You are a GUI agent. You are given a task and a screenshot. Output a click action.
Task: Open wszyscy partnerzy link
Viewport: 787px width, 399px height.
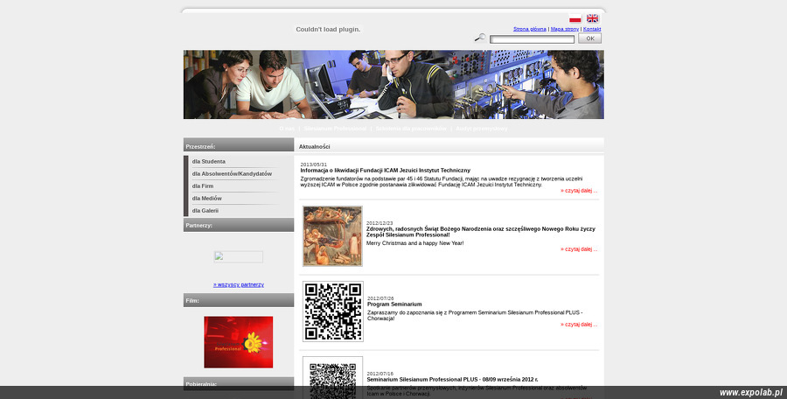click(239, 284)
